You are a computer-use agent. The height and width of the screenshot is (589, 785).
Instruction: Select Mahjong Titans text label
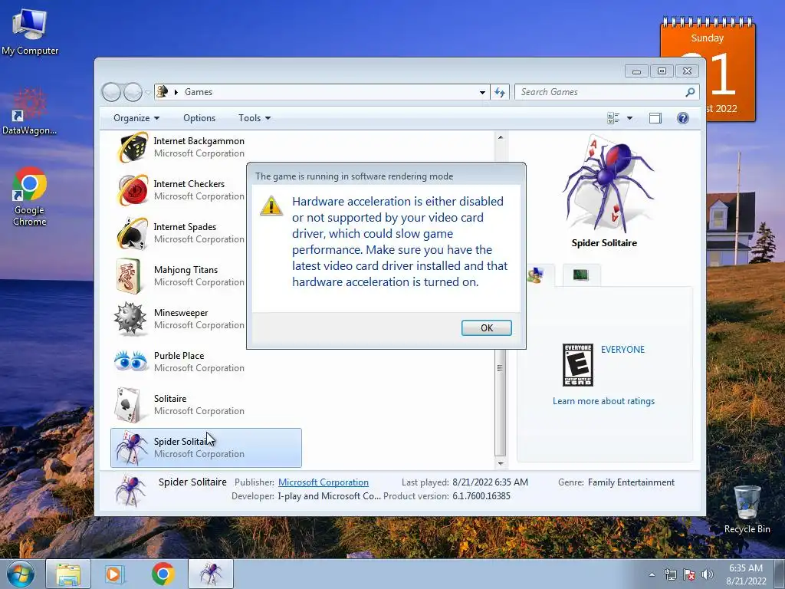186,270
